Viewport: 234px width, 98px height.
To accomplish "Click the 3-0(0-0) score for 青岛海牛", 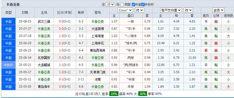I will pyautogui.click(x=64, y=86).
